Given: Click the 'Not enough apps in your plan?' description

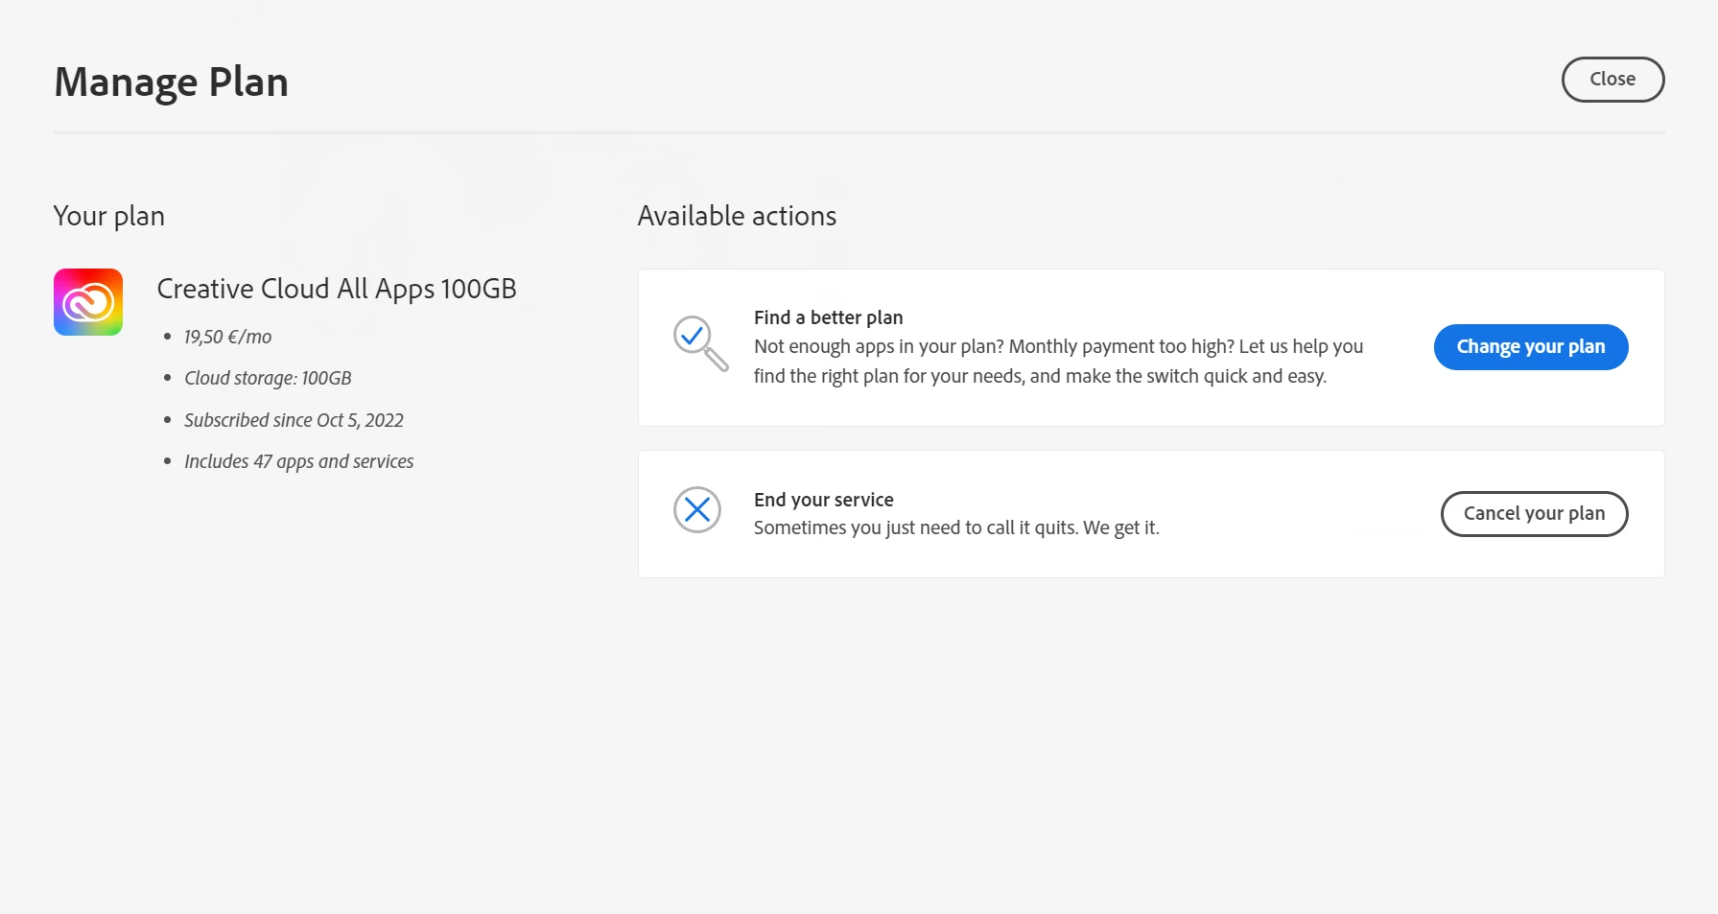Looking at the screenshot, I should click(x=1058, y=362).
